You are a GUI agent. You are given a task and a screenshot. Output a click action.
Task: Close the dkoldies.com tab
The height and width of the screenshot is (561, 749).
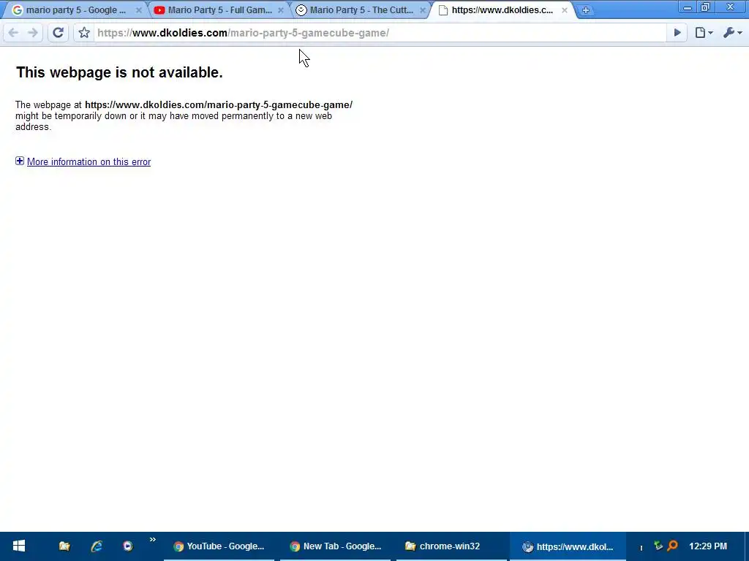pos(565,10)
